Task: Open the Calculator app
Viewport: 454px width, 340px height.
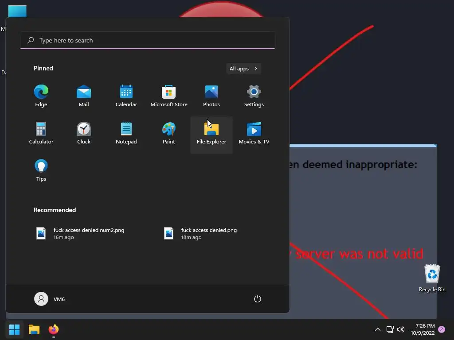Action: 41,133
